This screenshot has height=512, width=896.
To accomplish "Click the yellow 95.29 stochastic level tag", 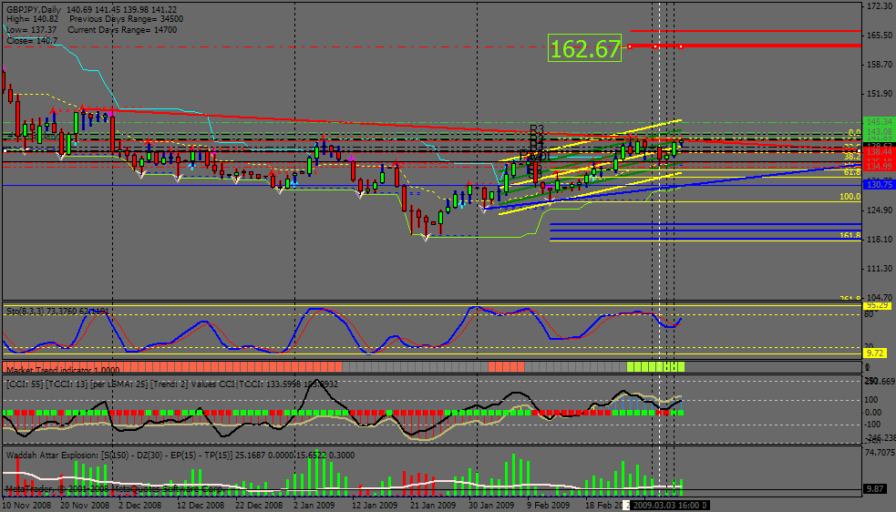I will point(879,306).
